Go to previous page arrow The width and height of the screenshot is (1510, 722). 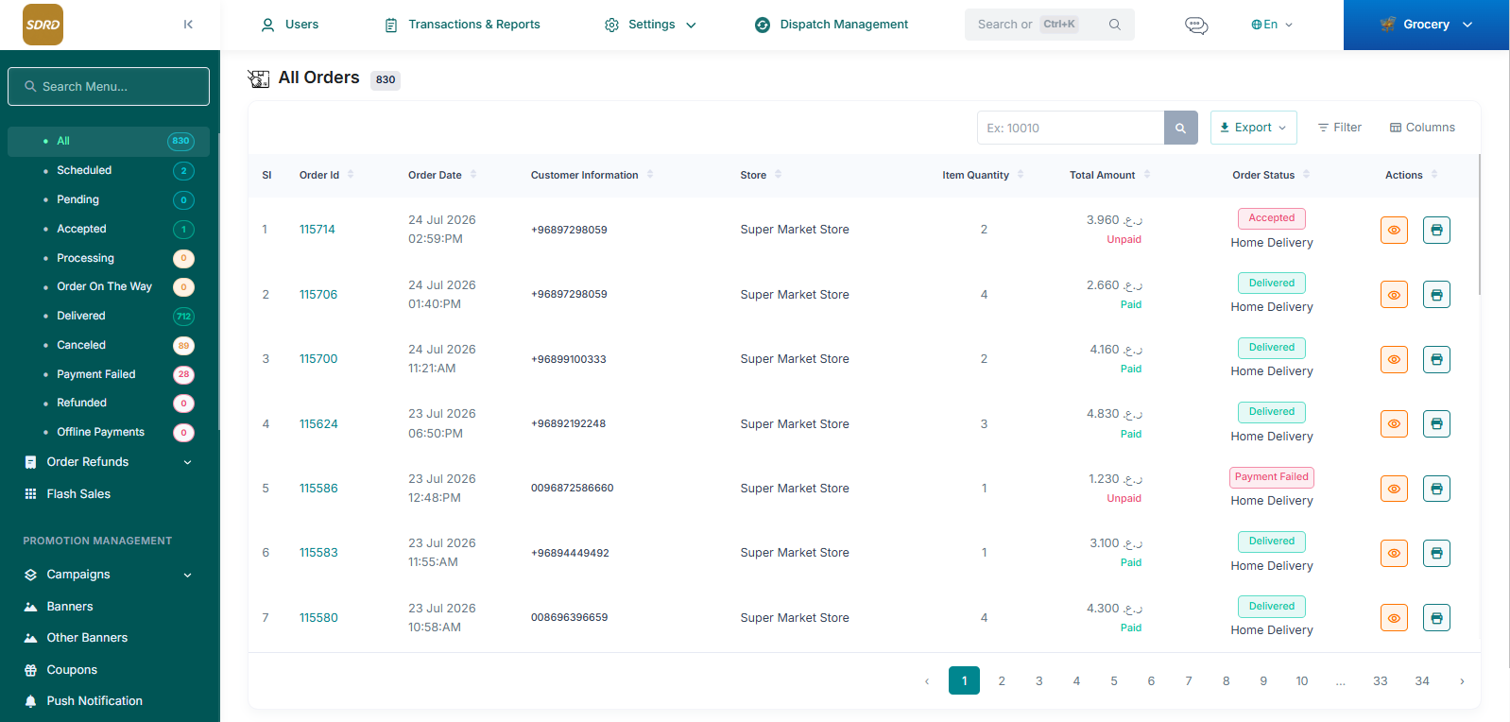(x=927, y=681)
